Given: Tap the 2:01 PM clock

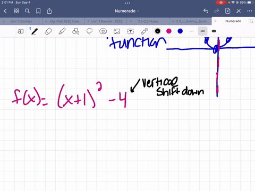Looking at the screenshot, I should click(7, 3).
